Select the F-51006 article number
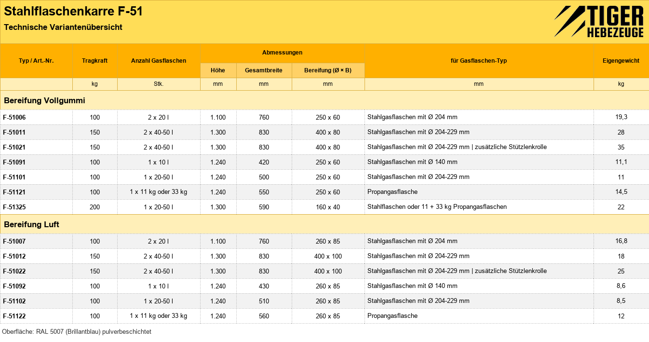Screen dimensions: 649x342 tap(14, 117)
